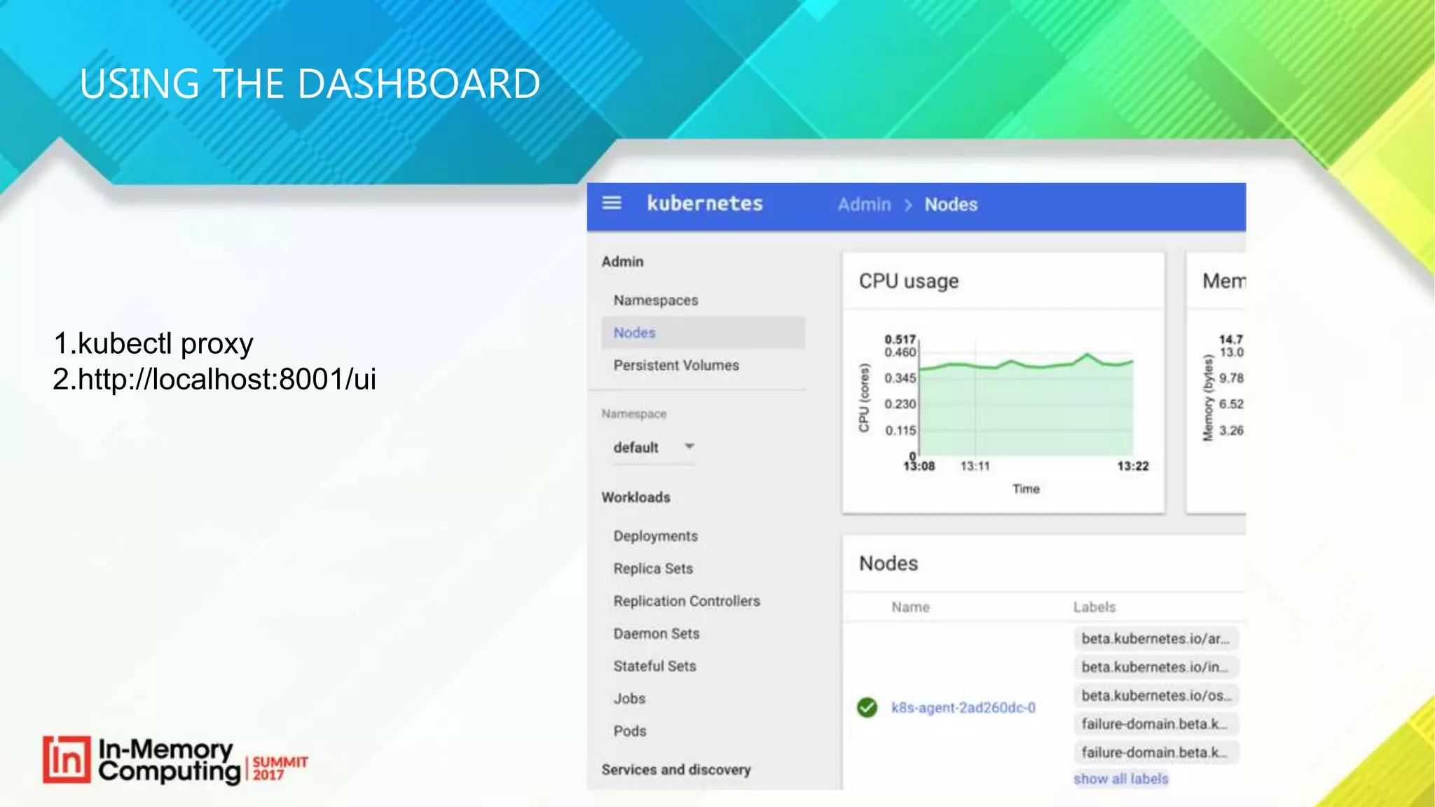Screen dimensions: 1435x807
Task: Open Jobs under Workloads
Action: click(x=629, y=698)
